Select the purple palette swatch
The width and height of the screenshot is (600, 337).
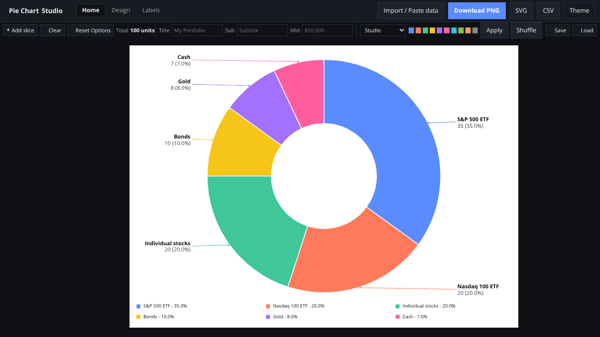pyautogui.click(x=439, y=30)
